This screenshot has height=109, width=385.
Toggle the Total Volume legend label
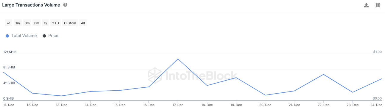pyautogui.click(x=24, y=36)
